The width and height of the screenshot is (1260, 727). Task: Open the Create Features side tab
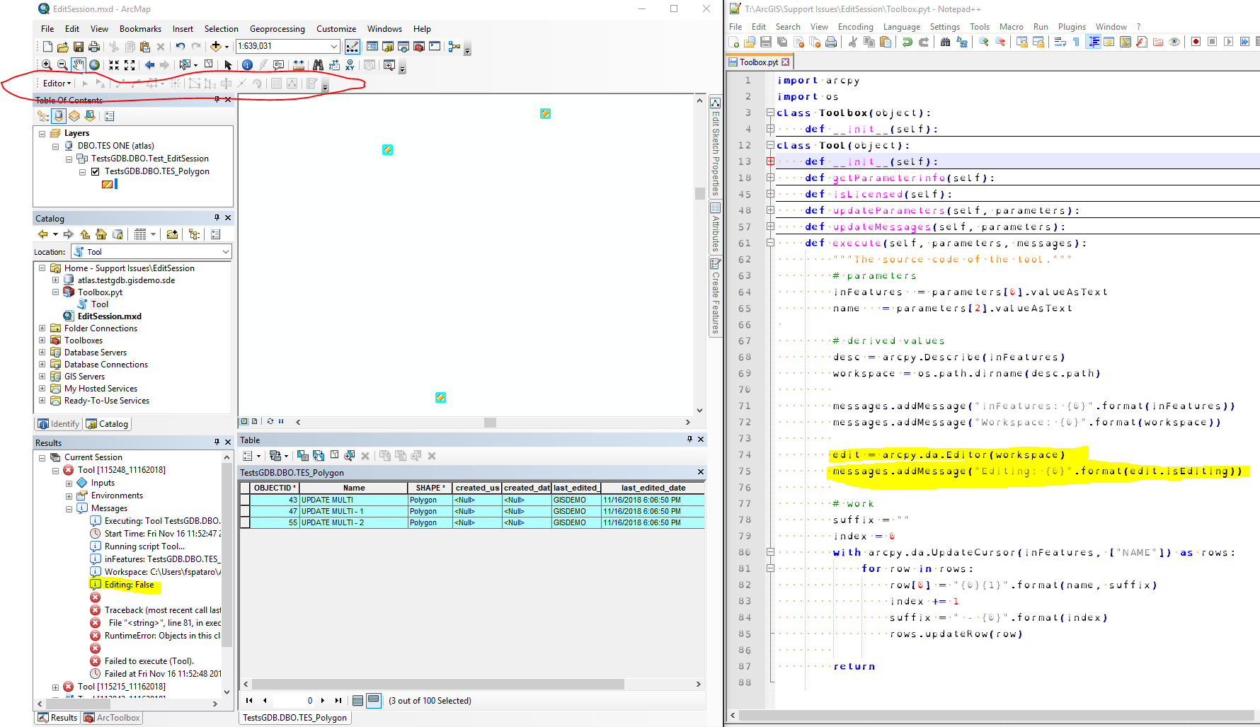[716, 296]
